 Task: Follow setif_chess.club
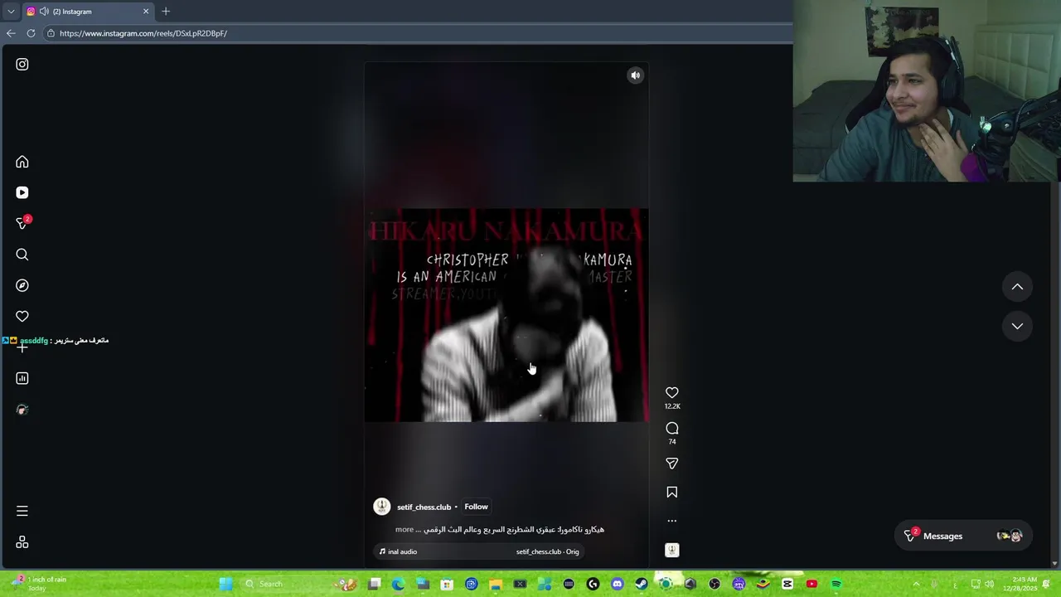(476, 507)
